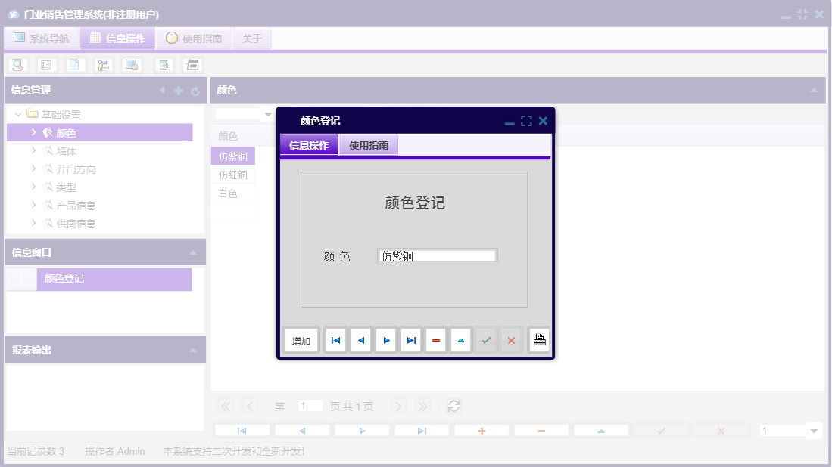Expand the 供商信息 tree item
832x467 pixels.
click(34, 223)
